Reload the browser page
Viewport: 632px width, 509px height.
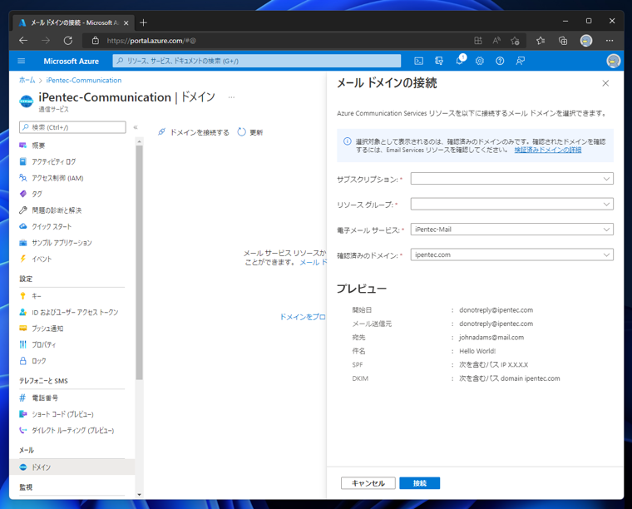[x=68, y=40]
